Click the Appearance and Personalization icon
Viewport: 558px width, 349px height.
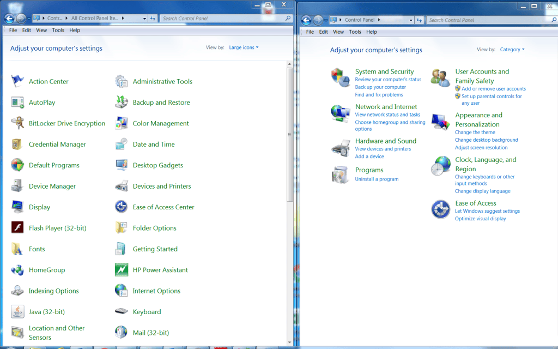440,122
